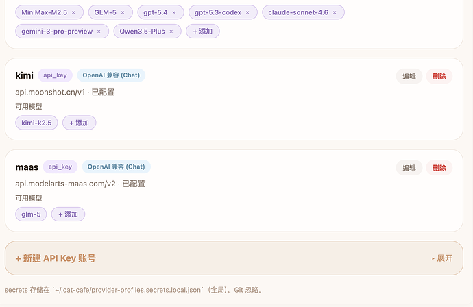Click the 可用模型 label under maas
The image size is (473, 307).
(29, 198)
